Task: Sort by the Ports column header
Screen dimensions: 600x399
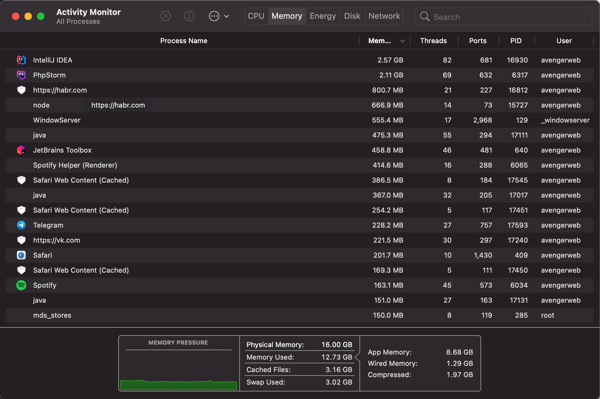Action: (478, 41)
